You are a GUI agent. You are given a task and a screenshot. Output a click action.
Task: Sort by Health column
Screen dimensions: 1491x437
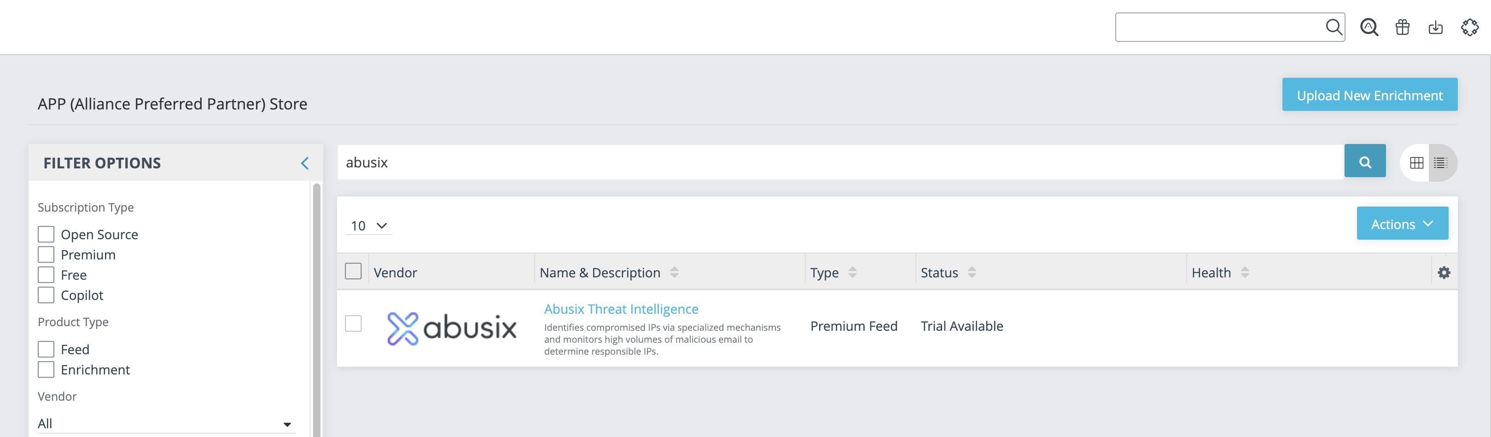[1245, 272]
